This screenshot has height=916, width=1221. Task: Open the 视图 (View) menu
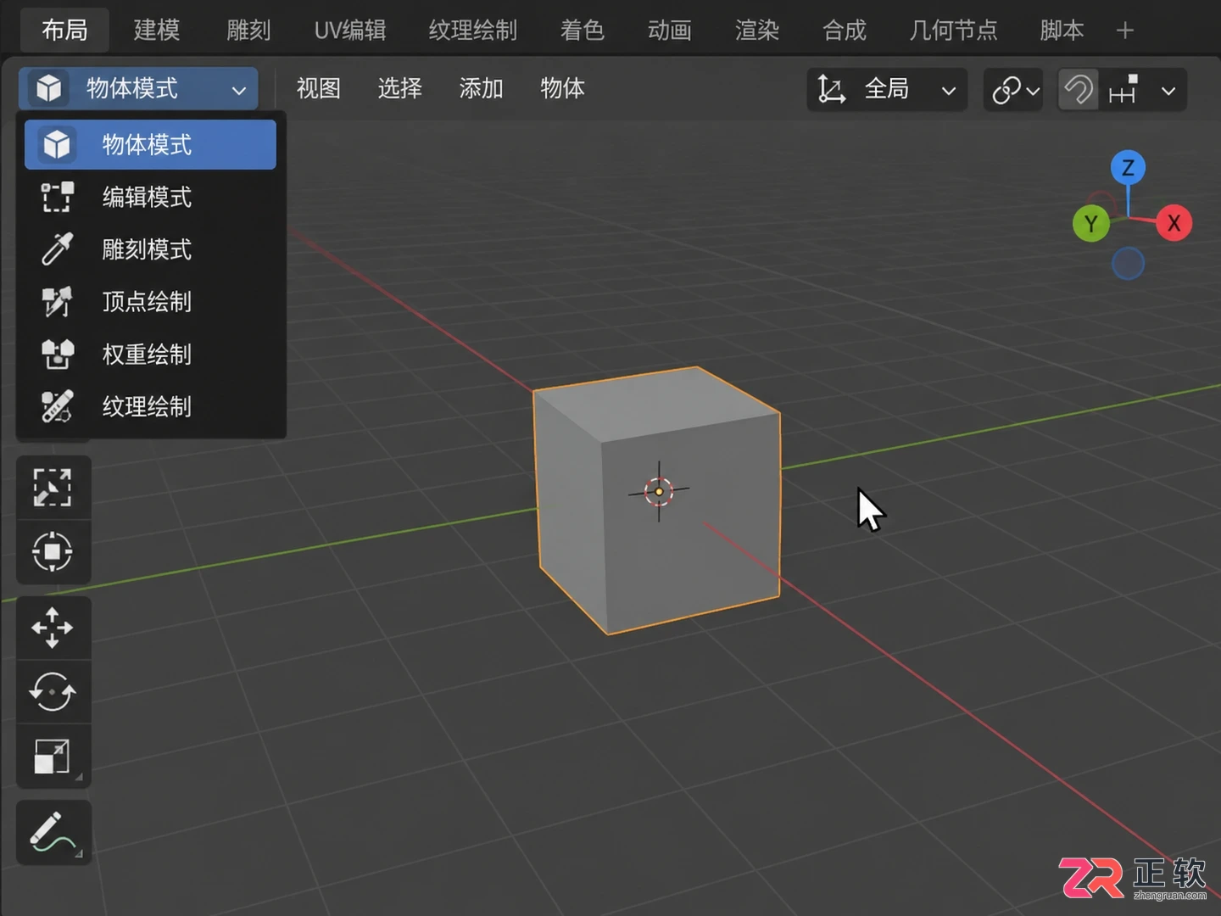click(319, 88)
